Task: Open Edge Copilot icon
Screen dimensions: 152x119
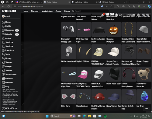Action: (149, 6)
